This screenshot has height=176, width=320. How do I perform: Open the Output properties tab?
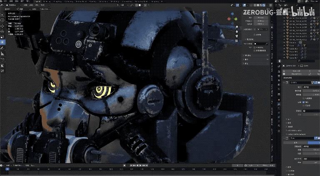click(279, 76)
